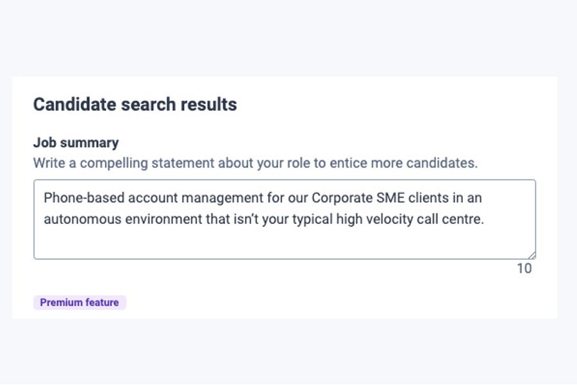Image resolution: width=577 pixels, height=385 pixels.
Task: Click the Candidate search results heading
Action: click(x=135, y=105)
